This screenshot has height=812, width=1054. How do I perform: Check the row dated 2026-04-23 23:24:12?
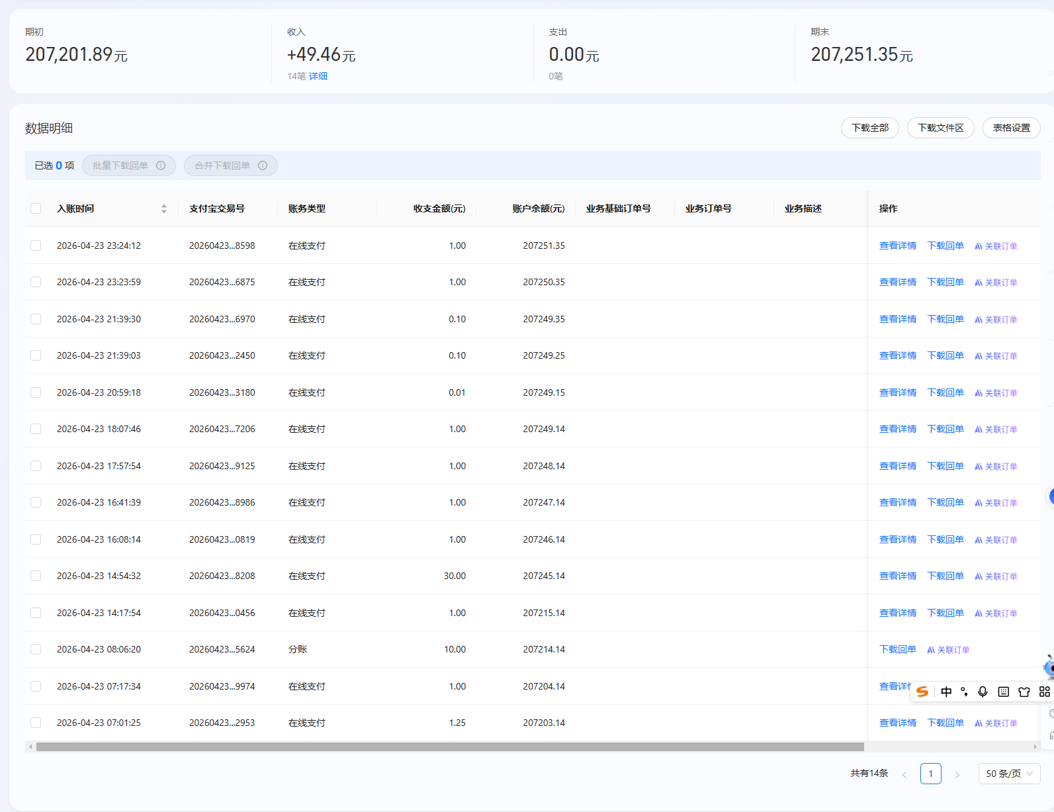[36, 246]
